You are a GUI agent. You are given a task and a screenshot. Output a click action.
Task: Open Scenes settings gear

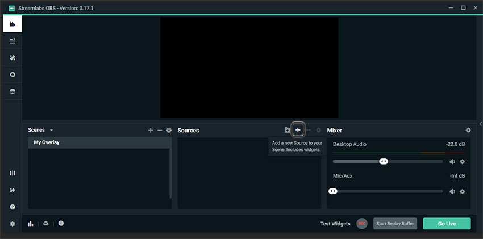169,131
